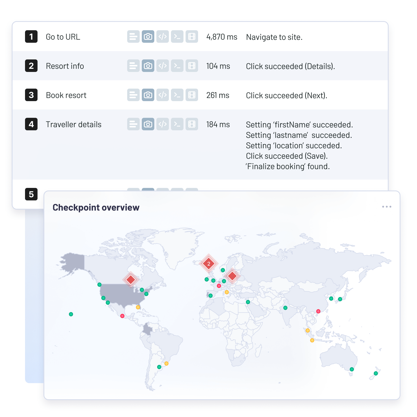Open the log view for Traveller details
The height and width of the screenshot is (417, 417).
[133, 124]
